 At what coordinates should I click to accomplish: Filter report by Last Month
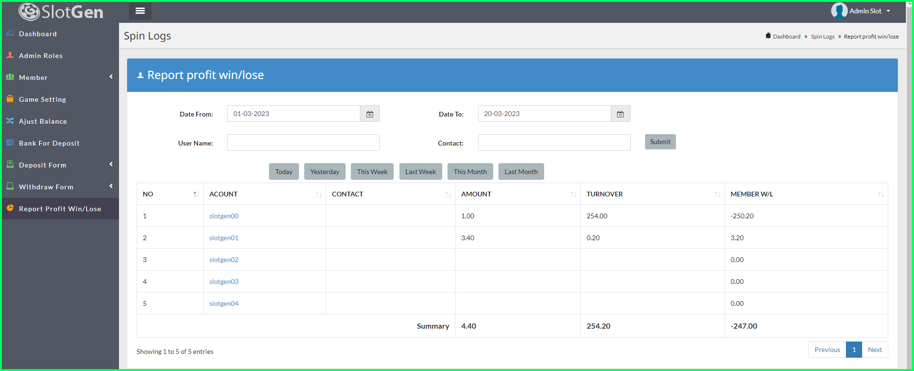pyautogui.click(x=521, y=172)
